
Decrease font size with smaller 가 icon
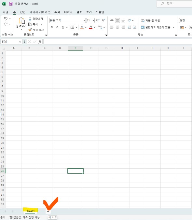click(x=103, y=20)
